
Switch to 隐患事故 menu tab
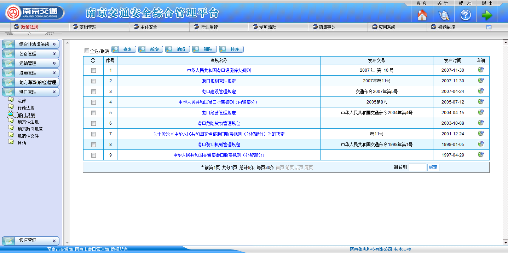[327, 27]
